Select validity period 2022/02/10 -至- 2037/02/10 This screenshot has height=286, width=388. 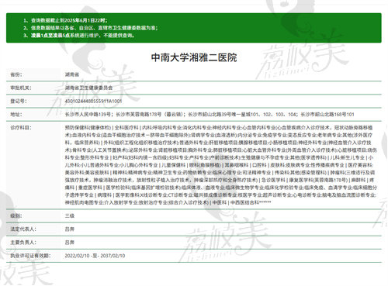(x=95, y=256)
